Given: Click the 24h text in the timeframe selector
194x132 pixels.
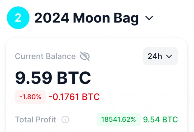Looking at the screenshot, I should [155, 56].
